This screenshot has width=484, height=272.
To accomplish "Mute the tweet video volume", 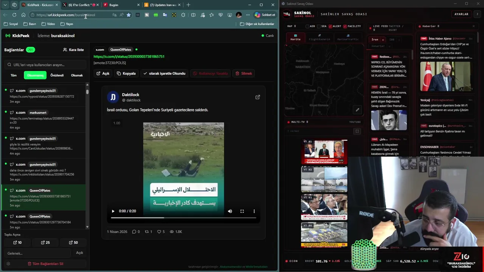I will (x=230, y=211).
